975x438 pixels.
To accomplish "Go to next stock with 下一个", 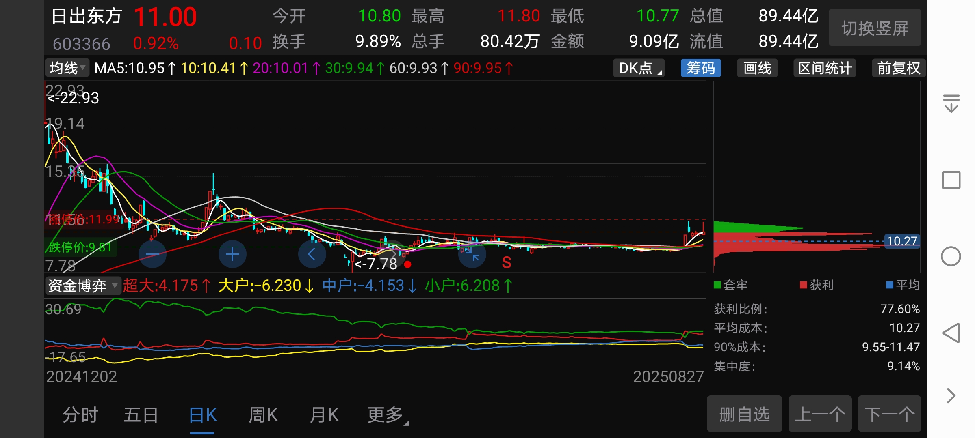I will pyautogui.click(x=889, y=414).
